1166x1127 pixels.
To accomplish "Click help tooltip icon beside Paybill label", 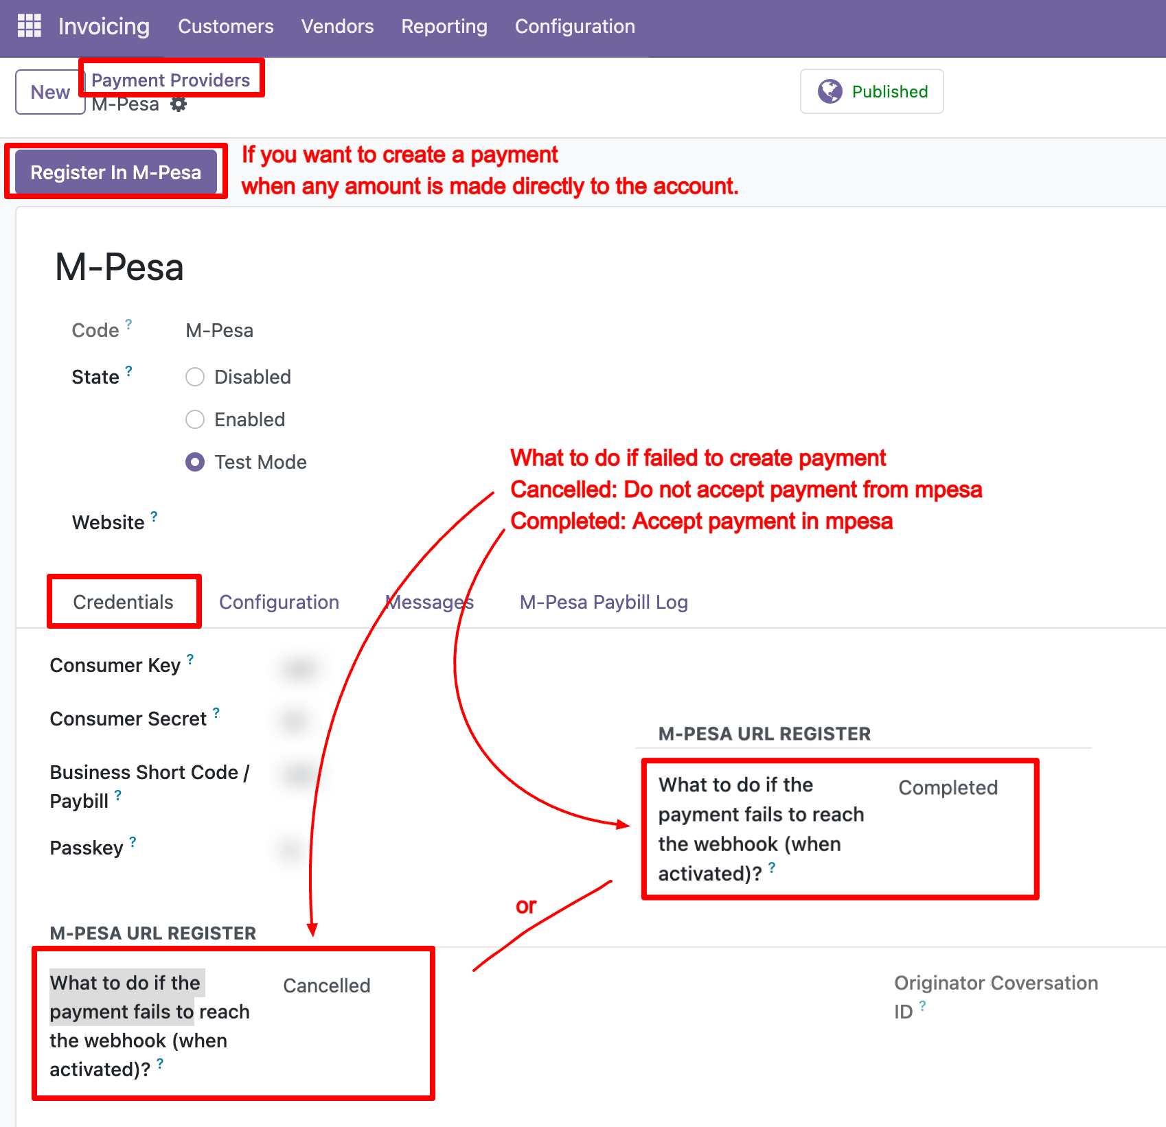I will [118, 795].
